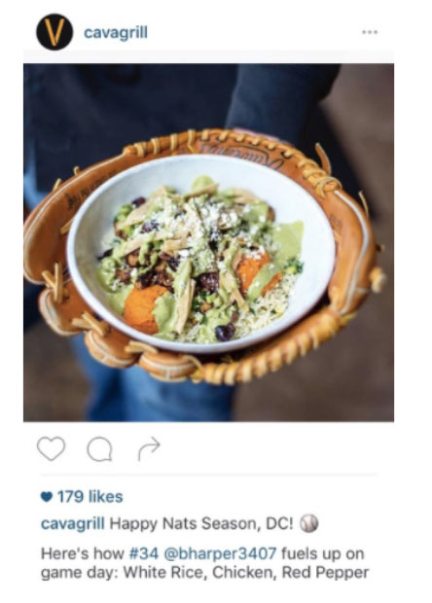Viewport: 432px width, 603px height.
Task: Select the "Happy Nats Season, DC!" caption
Action: (x=201, y=524)
